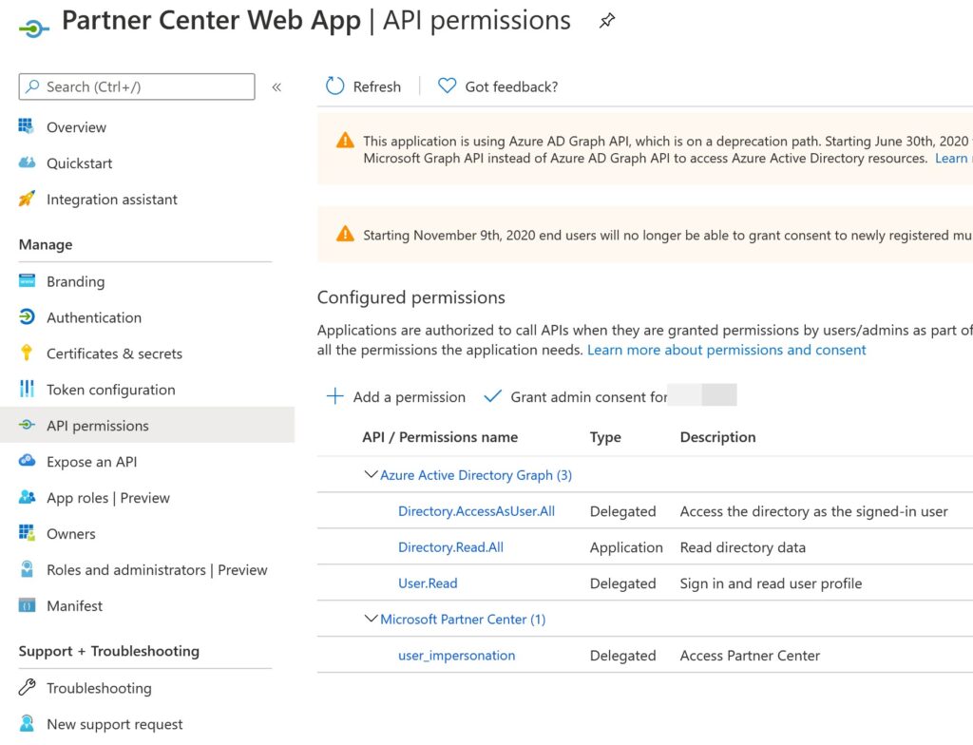
Task: Click the Branding icon
Action: point(27,280)
